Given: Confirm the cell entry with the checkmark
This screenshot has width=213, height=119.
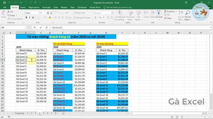Looking at the screenshot, I should 41,27.
